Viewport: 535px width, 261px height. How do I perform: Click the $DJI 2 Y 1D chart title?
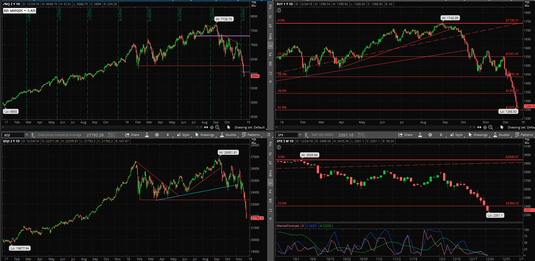tap(11, 141)
